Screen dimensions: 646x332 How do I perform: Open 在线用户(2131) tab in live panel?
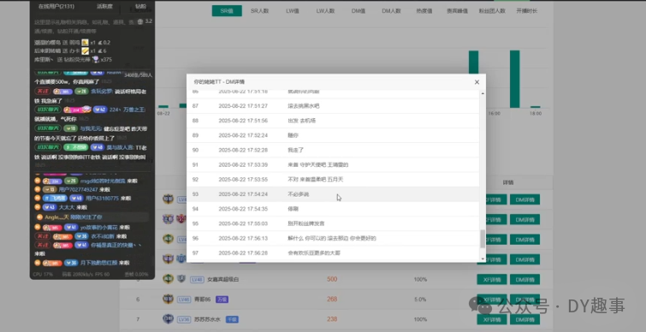[x=56, y=7]
